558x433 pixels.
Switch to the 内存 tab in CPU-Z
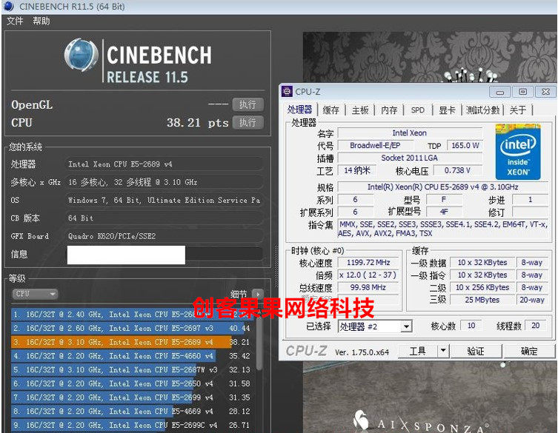click(389, 110)
